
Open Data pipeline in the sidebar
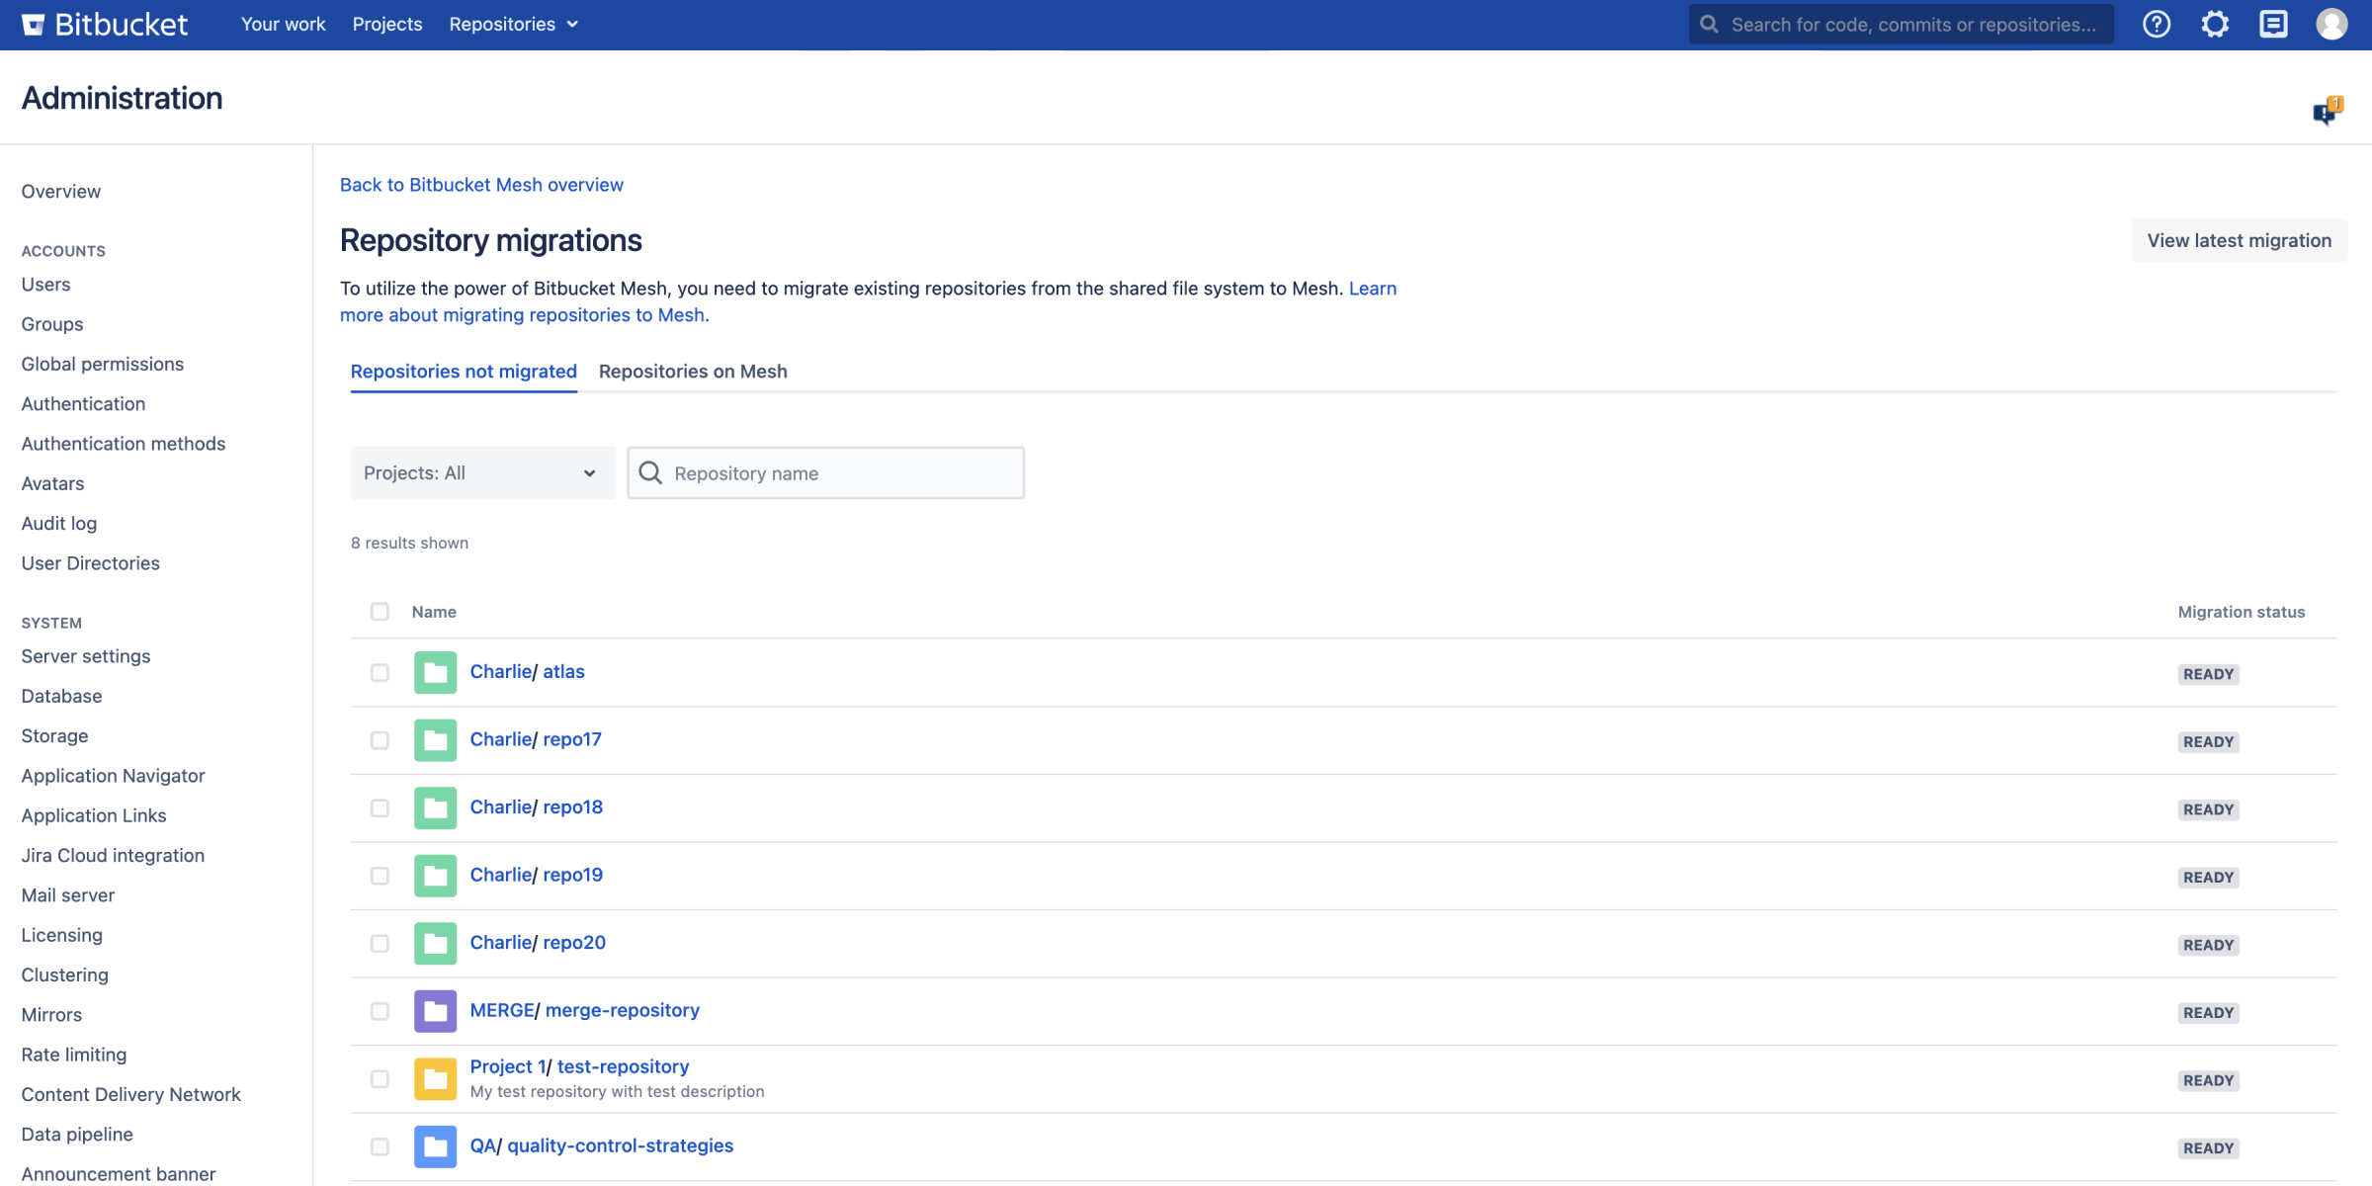(76, 1134)
